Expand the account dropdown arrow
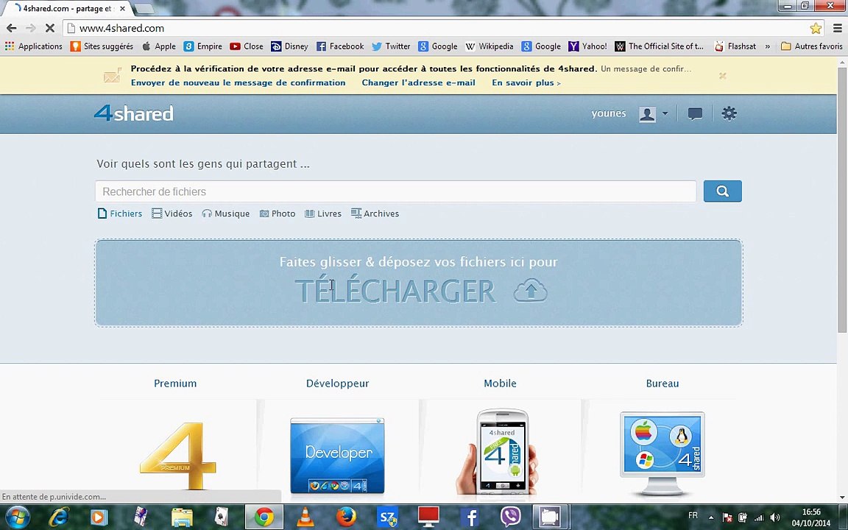Image resolution: width=848 pixels, height=530 pixels. (665, 113)
